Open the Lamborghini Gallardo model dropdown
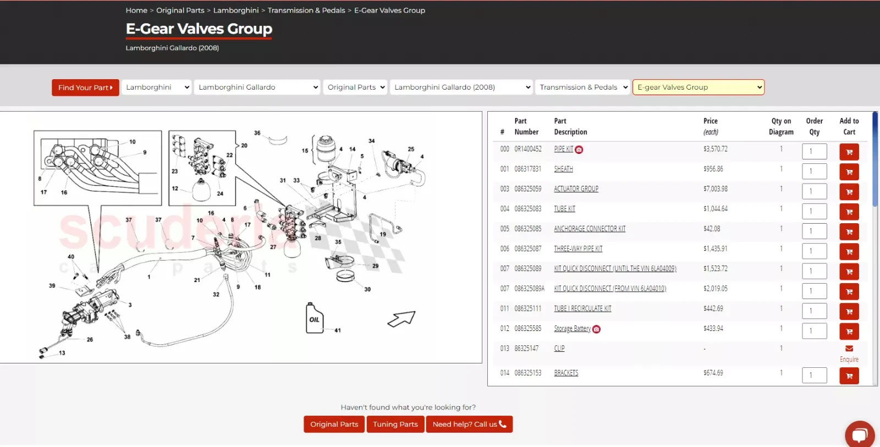This screenshot has width=880, height=447. 257,87
